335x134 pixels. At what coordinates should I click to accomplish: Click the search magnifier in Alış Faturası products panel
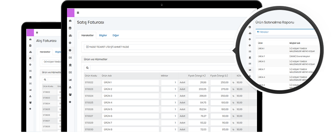tap(45, 80)
